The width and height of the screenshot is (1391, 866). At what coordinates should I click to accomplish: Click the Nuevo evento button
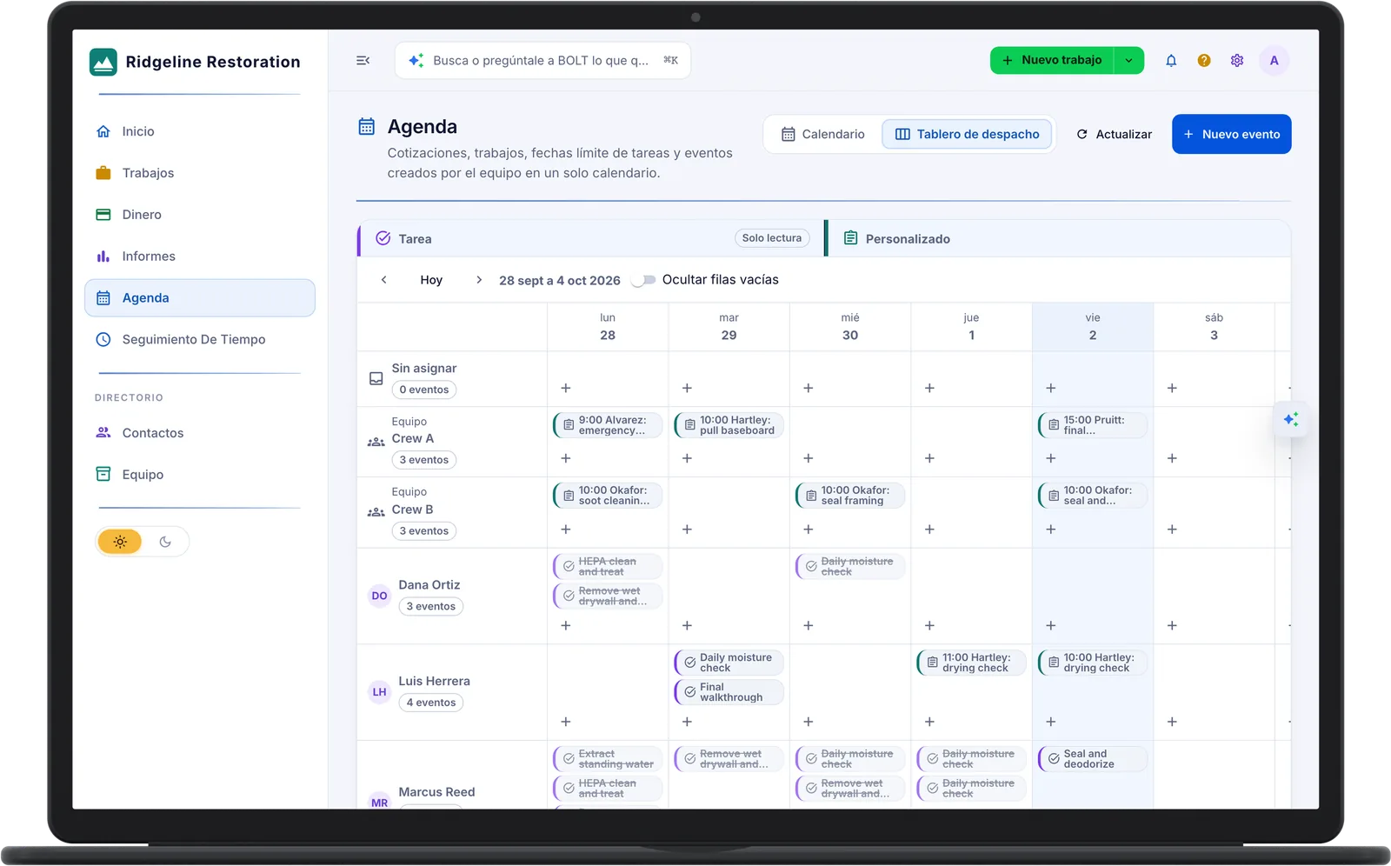[1232, 134]
